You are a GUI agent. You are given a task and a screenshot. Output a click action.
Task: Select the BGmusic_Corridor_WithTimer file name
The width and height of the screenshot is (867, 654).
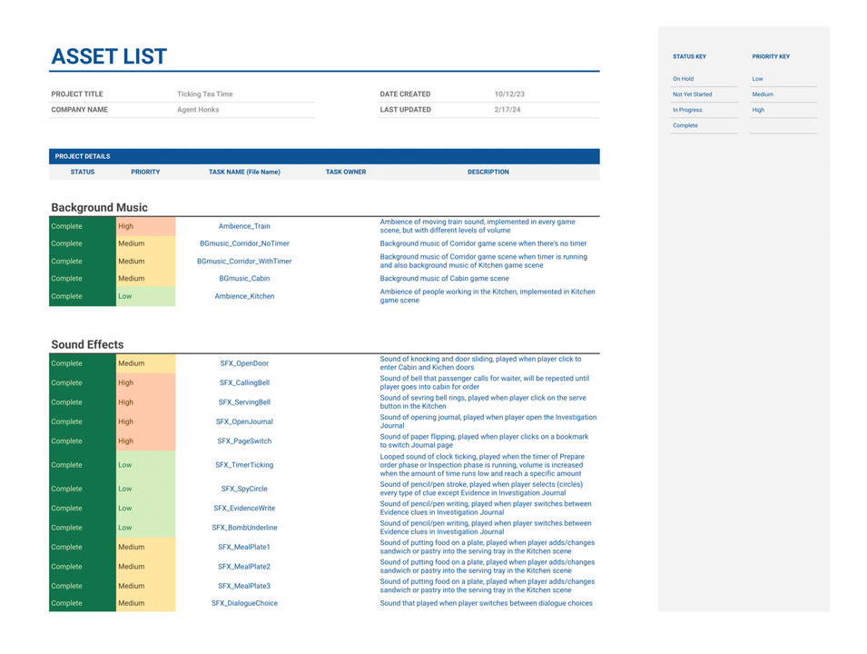pos(244,262)
